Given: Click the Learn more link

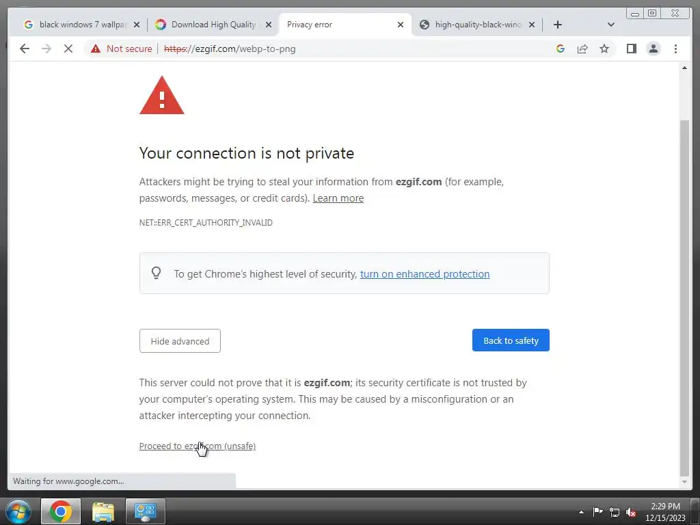Looking at the screenshot, I should pyautogui.click(x=338, y=198).
